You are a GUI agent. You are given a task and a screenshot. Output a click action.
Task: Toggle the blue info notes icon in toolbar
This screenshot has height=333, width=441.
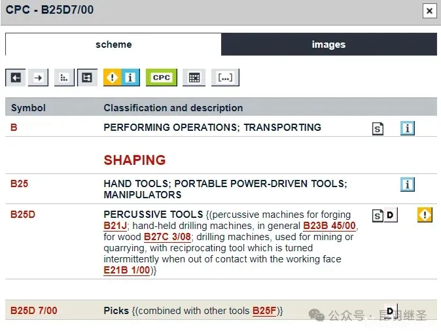130,78
